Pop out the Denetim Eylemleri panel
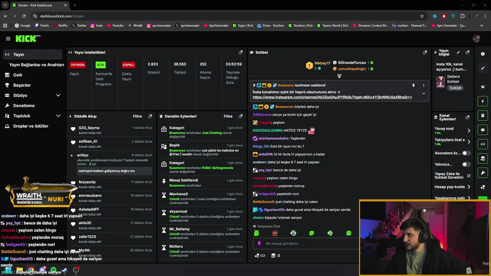 pyautogui.click(x=241, y=116)
